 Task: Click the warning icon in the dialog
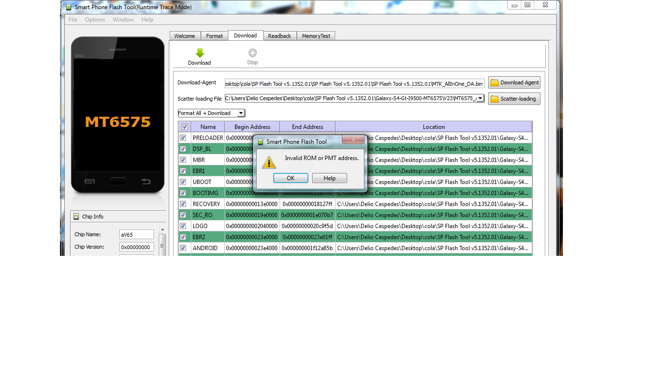269,162
